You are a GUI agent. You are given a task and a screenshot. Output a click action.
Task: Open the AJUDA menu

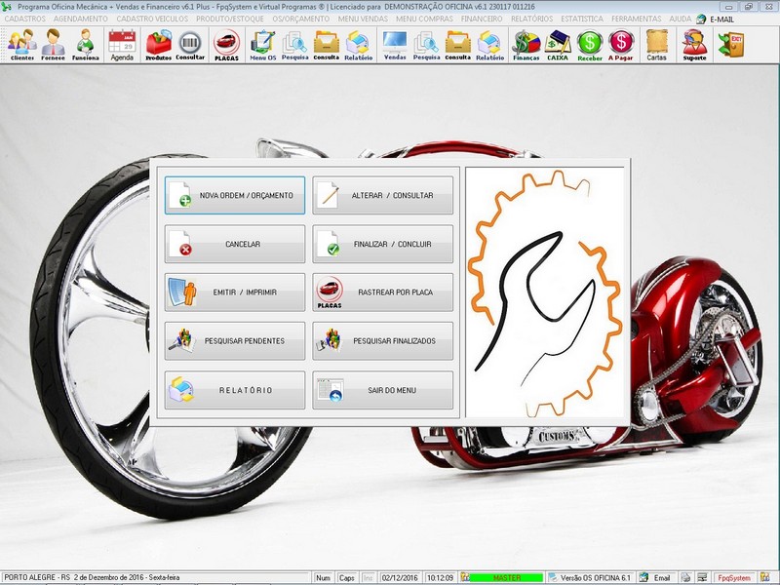[x=680, y=19]
